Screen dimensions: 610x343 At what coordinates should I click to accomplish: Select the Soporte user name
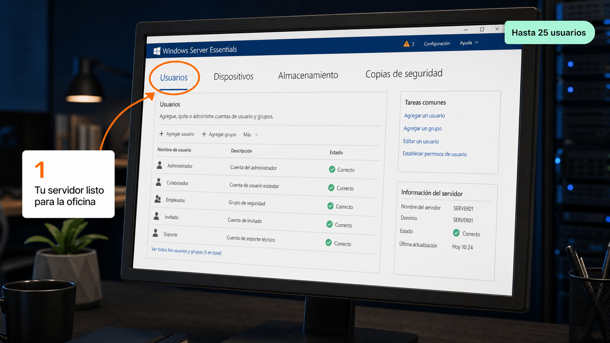click(x=170, y=234)
